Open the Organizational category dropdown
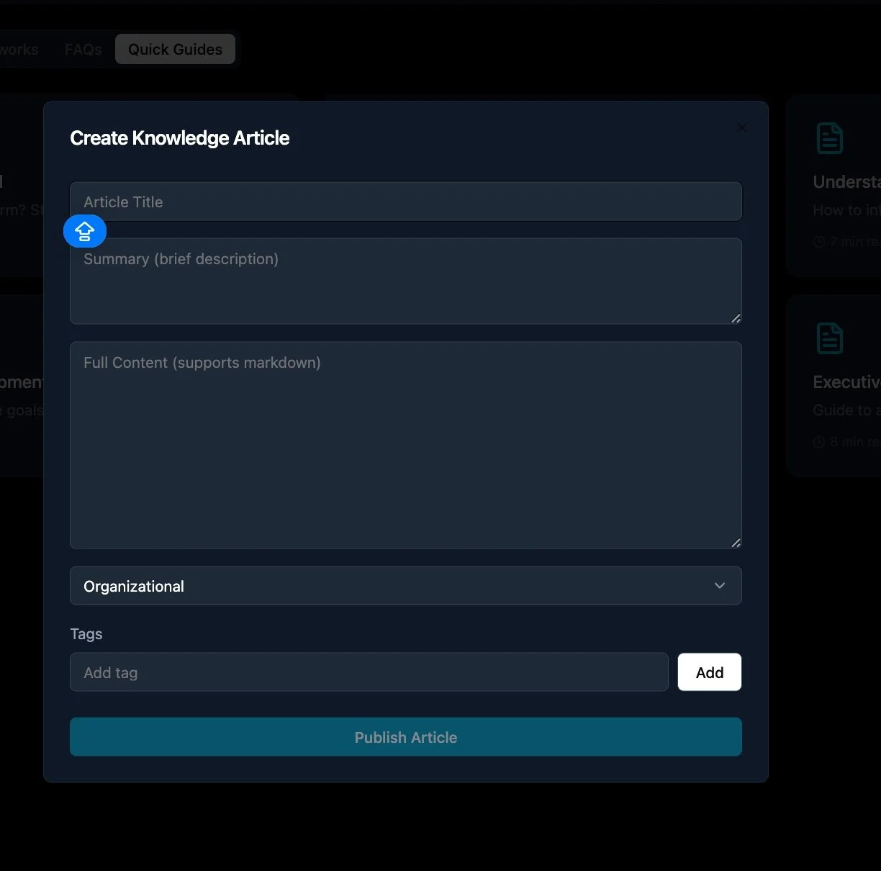The image size is (881, 871). 405,586
